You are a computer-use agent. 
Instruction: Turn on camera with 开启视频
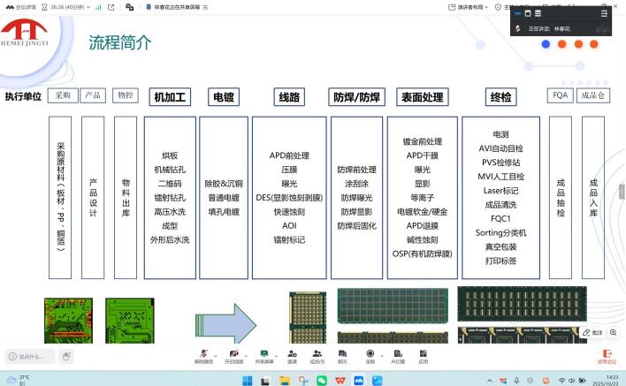pyautogui.click(x=233, y=354)
